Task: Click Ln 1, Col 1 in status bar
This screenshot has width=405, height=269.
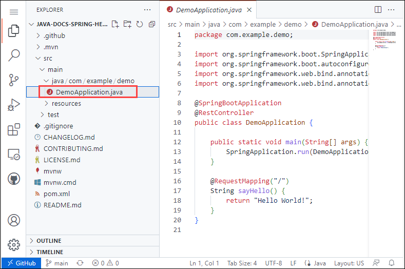Action: point(204,263)
